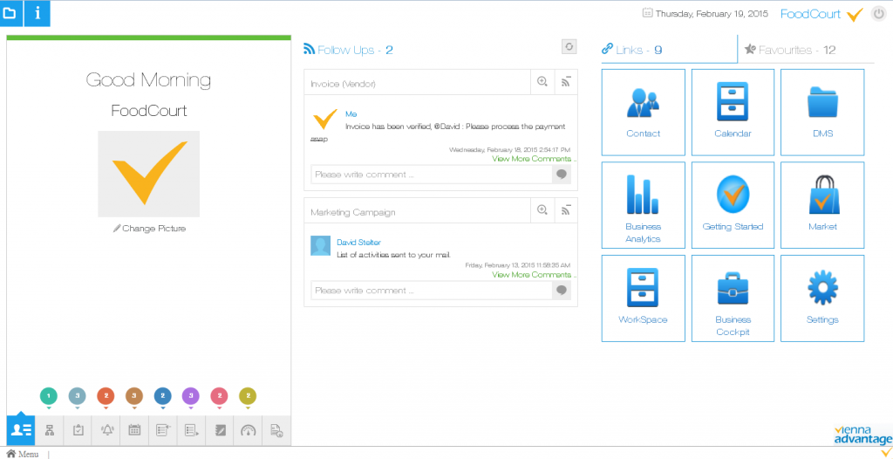This screenshot has height=459, width=893.
Task: Open the folder icon in top-left corner
Action: pos(10,13)
